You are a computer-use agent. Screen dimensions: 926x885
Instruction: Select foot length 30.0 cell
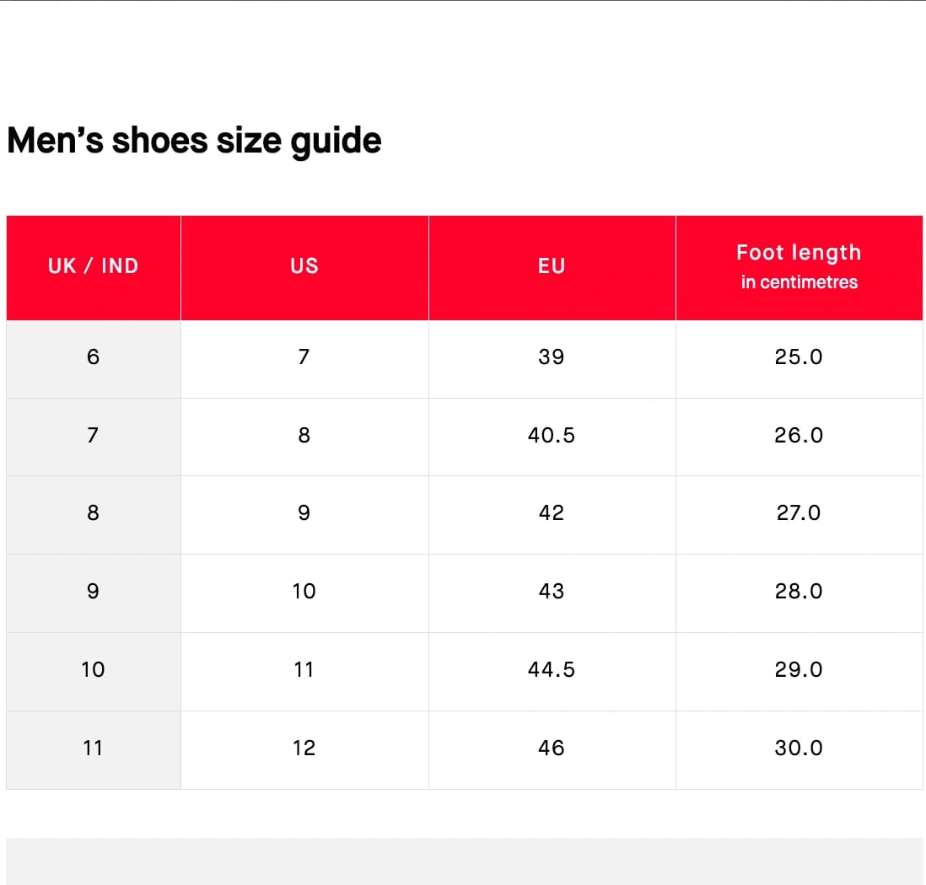pos(799,750)
